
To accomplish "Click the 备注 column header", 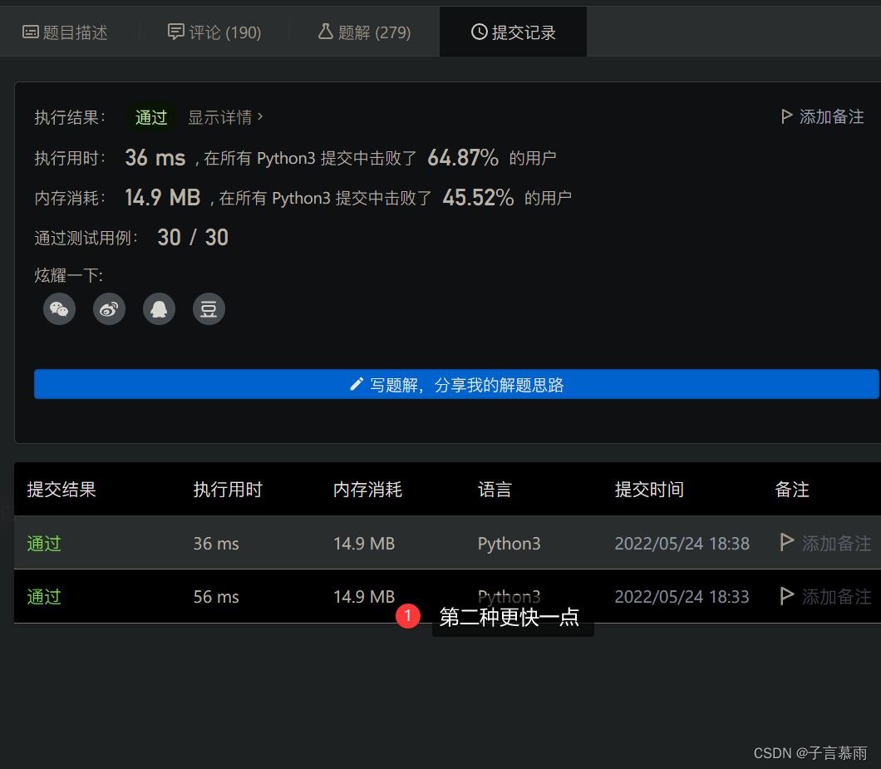I will (x=792, y=490).
